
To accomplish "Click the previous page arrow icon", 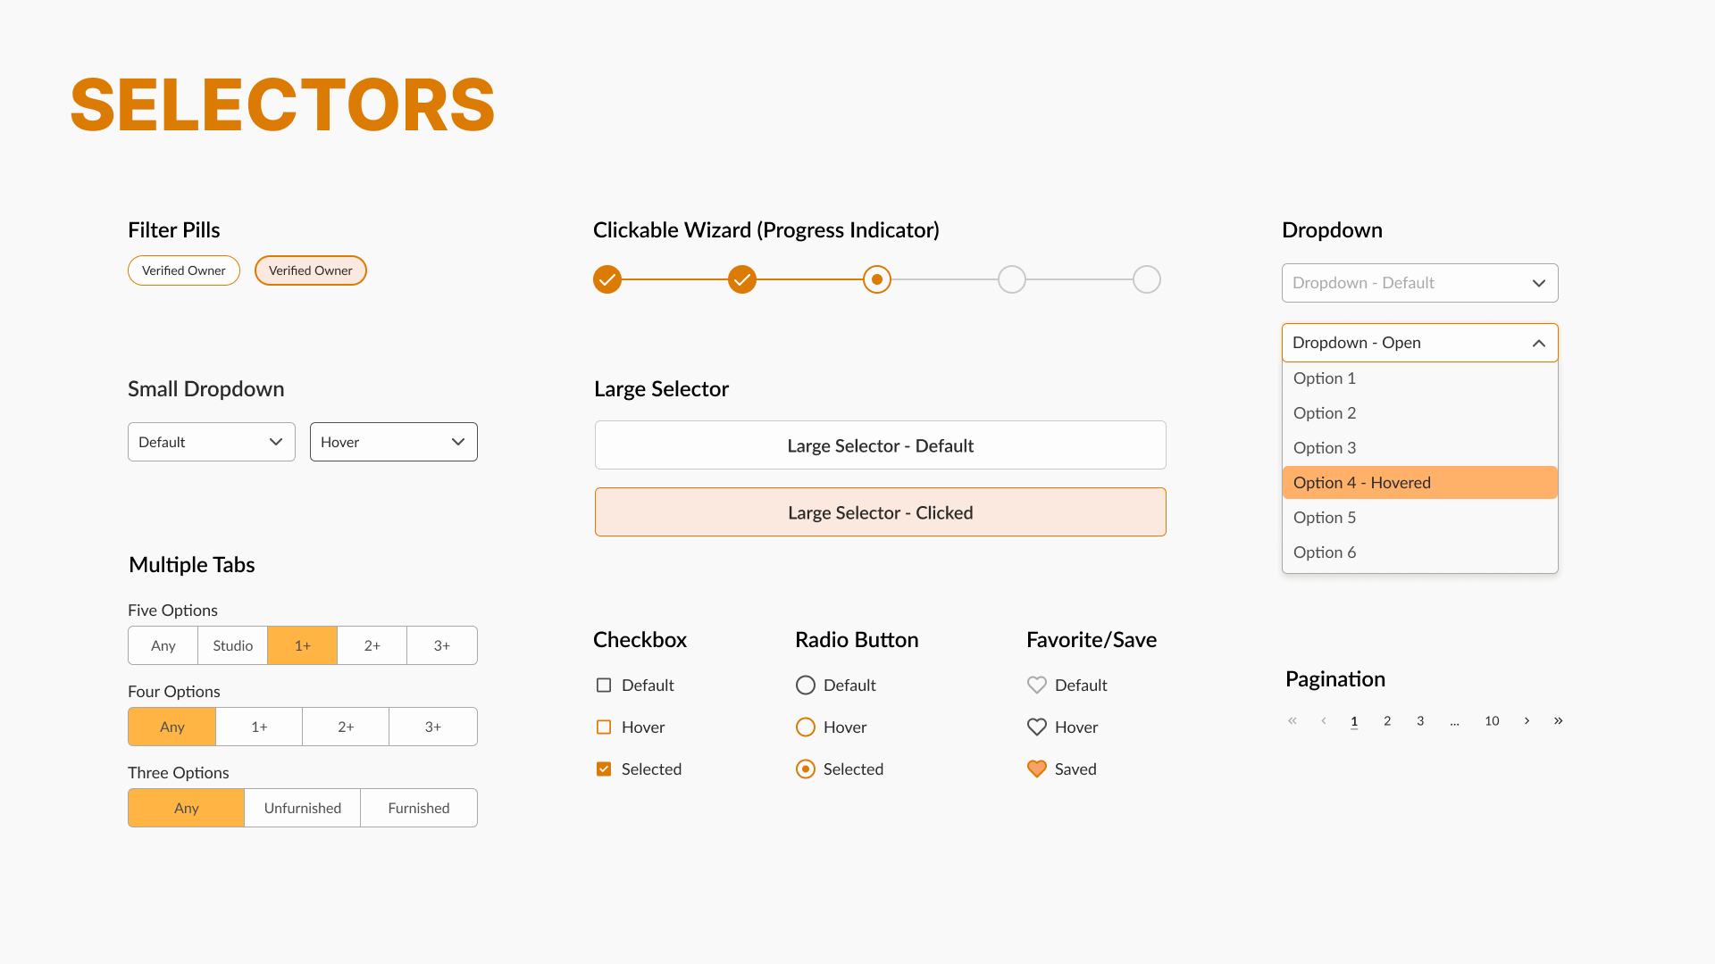I will pos(1324,720).
